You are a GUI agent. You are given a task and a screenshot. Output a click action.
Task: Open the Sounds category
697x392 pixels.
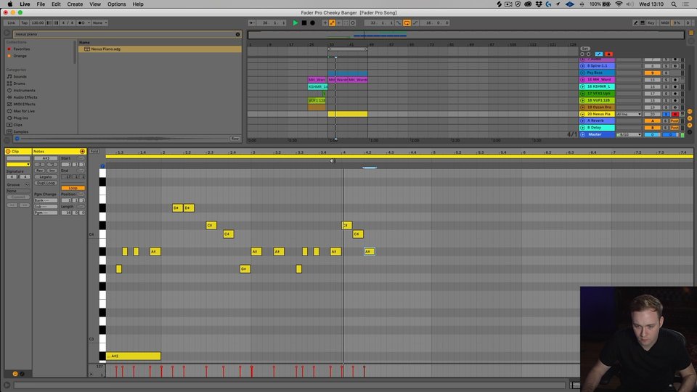click(x=20, y=76)
